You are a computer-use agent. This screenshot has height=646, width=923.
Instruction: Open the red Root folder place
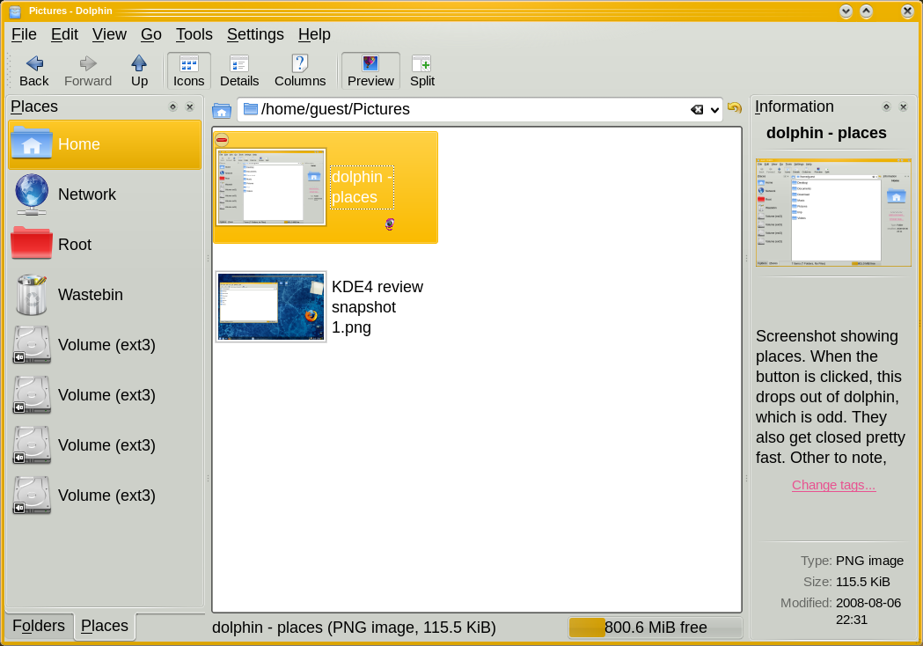(105, 245)
